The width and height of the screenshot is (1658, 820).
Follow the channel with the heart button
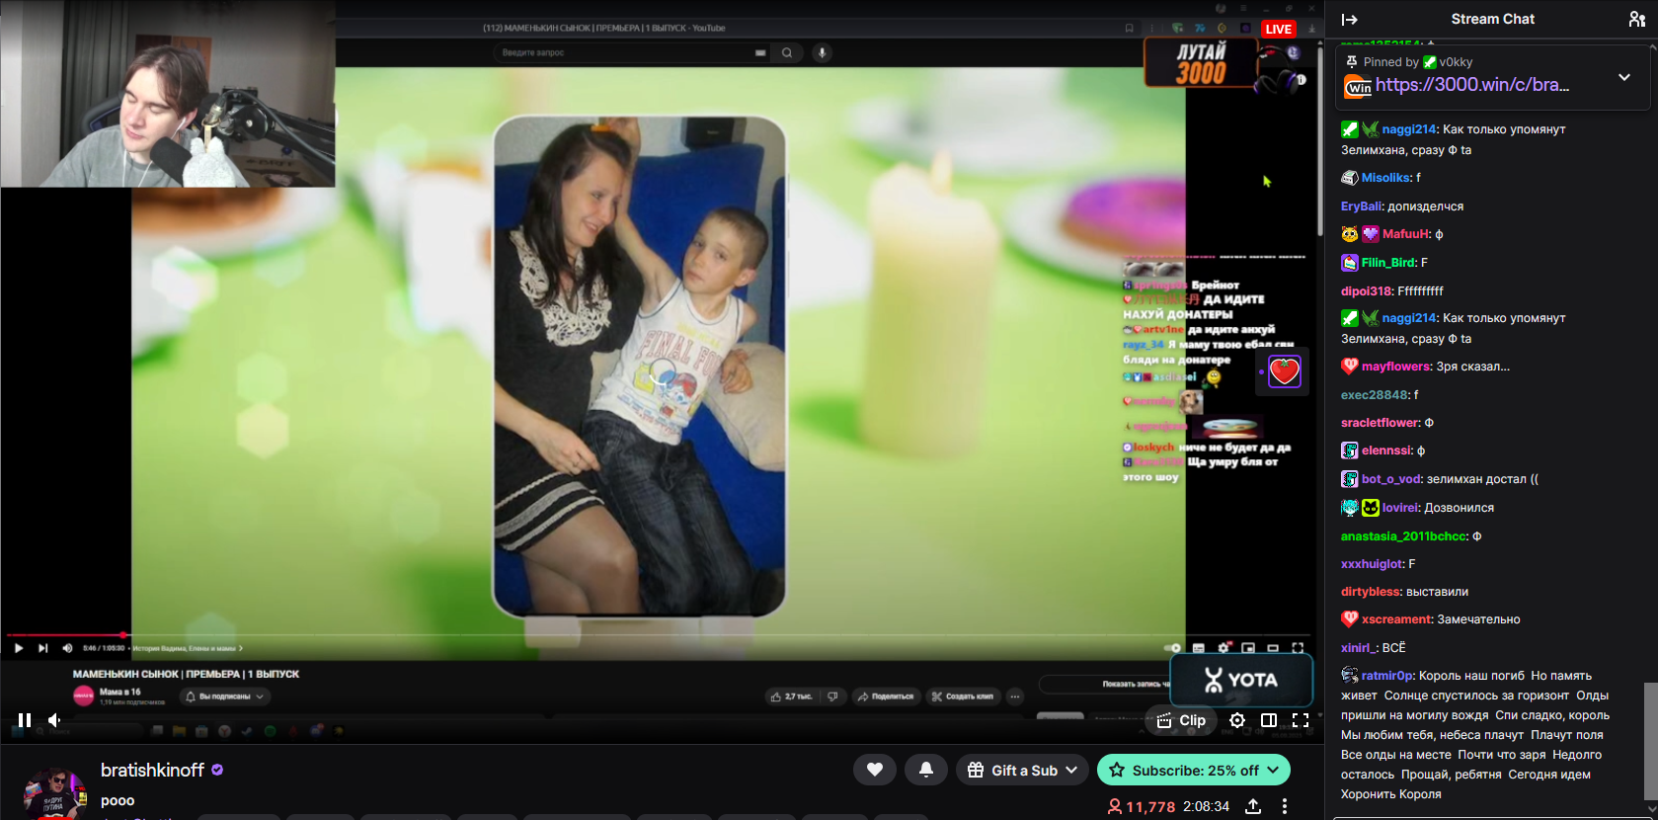point(875,770)
